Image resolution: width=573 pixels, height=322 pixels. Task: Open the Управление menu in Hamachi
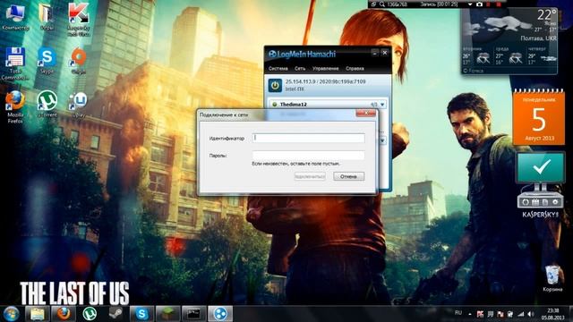(325, 69)
